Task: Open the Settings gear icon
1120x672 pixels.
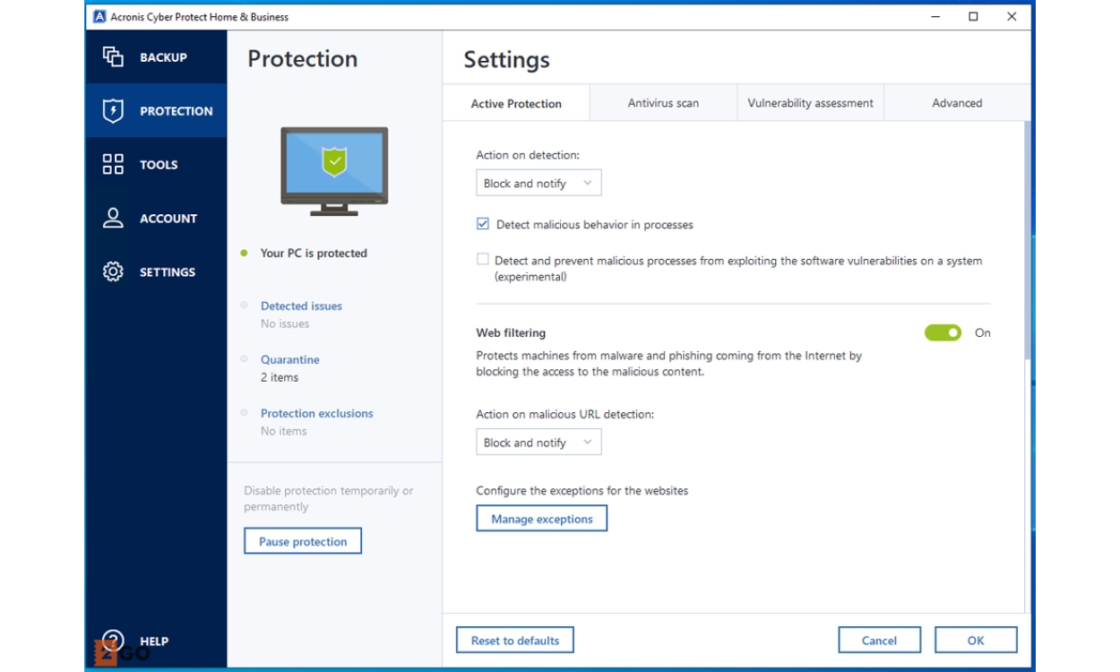Action: pyautogui.click(x=113, y=272)
